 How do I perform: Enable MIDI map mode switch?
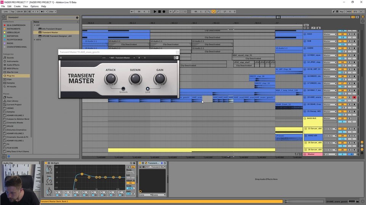349,11
